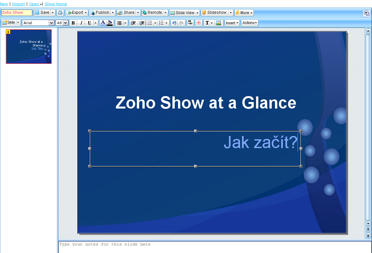Click the scroll up arrow of the slide scrollbar

click(x=368, y=31)
